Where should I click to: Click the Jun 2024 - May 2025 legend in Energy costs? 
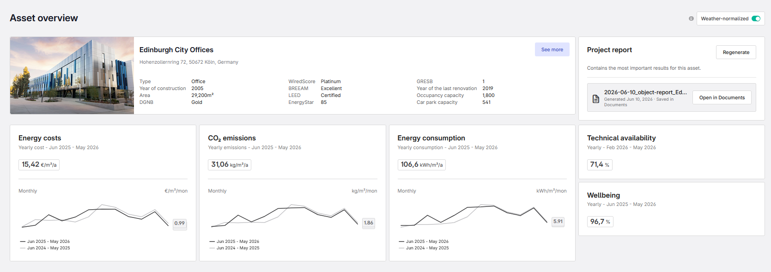[x=45, y=248]
